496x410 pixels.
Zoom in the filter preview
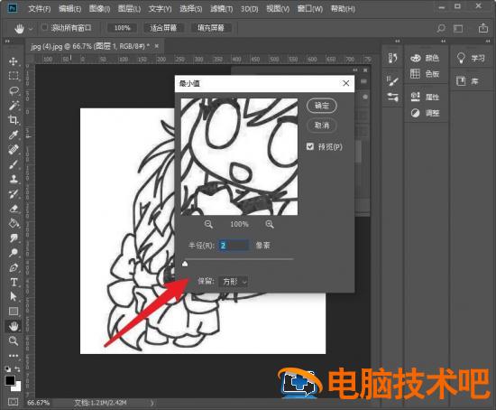(x=270, y=224)
